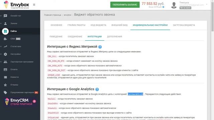Click the CBK_SHOW_ON_BTN goal code
The image size is (214, 120).
tap(56, 61)
